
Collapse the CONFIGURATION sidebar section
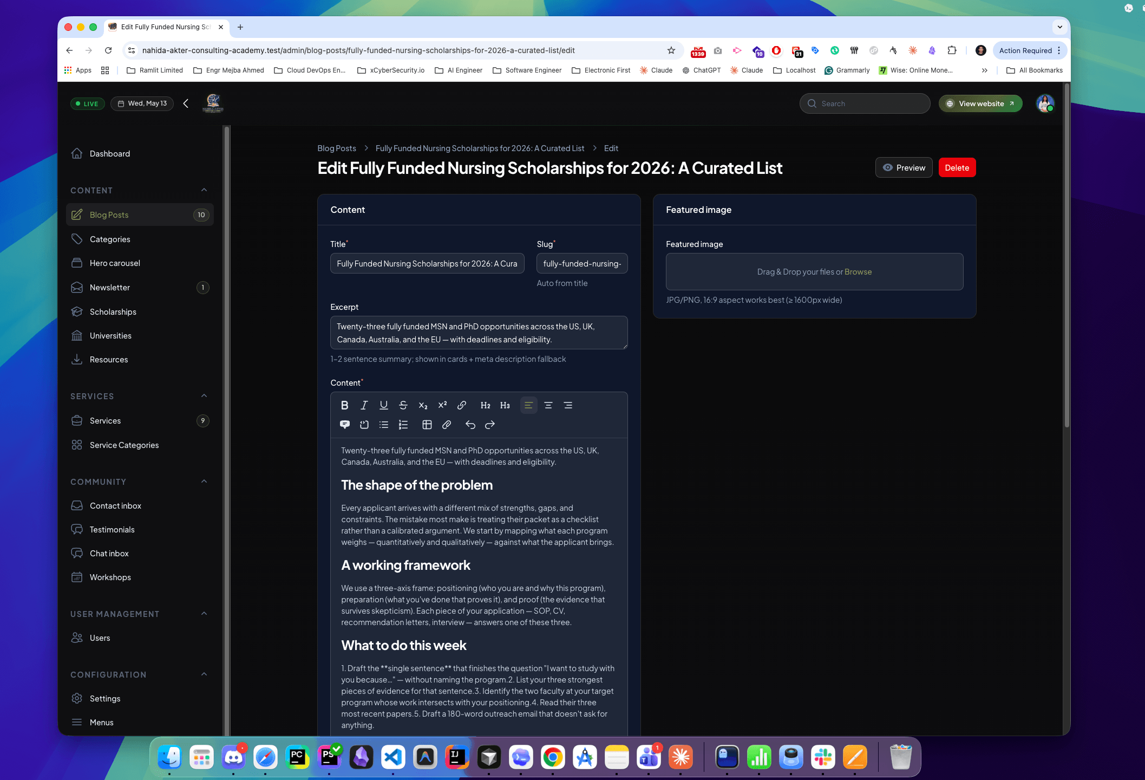pos(204,674)
